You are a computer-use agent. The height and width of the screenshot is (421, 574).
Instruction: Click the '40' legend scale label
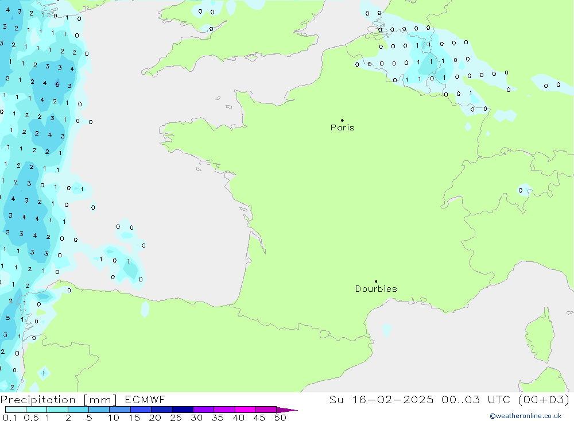[238, 418]
